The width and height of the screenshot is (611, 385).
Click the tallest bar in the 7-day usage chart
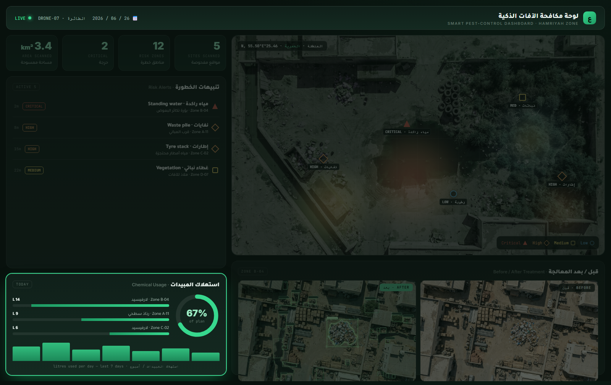coord(56,352)
